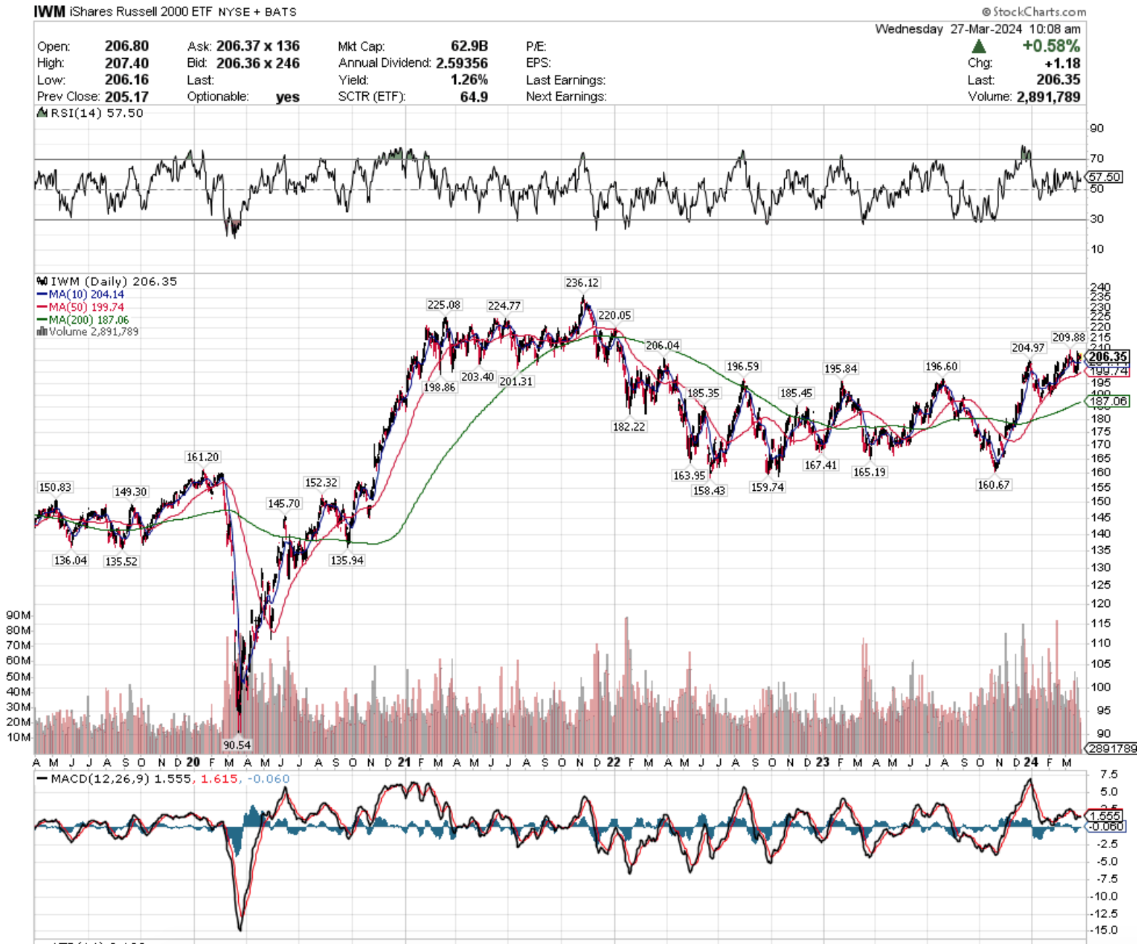Click the Low value 206.16

[126, 80]
